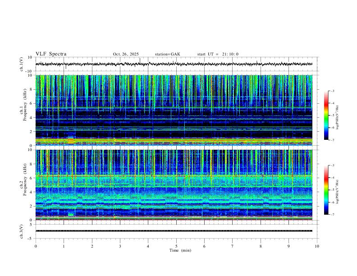Click the ch.1 colorbar "log(PSD)(V²/Hz)" label
The image size is (357, 276).
tap(338, 118)
